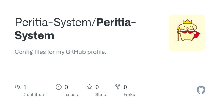This screenshot has height=110, width=220.
Task: Click the golden scepter held by the avatar character
Action: coord(178,34)
